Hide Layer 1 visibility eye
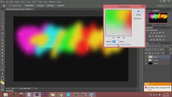Screen dimensions: 172x97 click(146, 57)
